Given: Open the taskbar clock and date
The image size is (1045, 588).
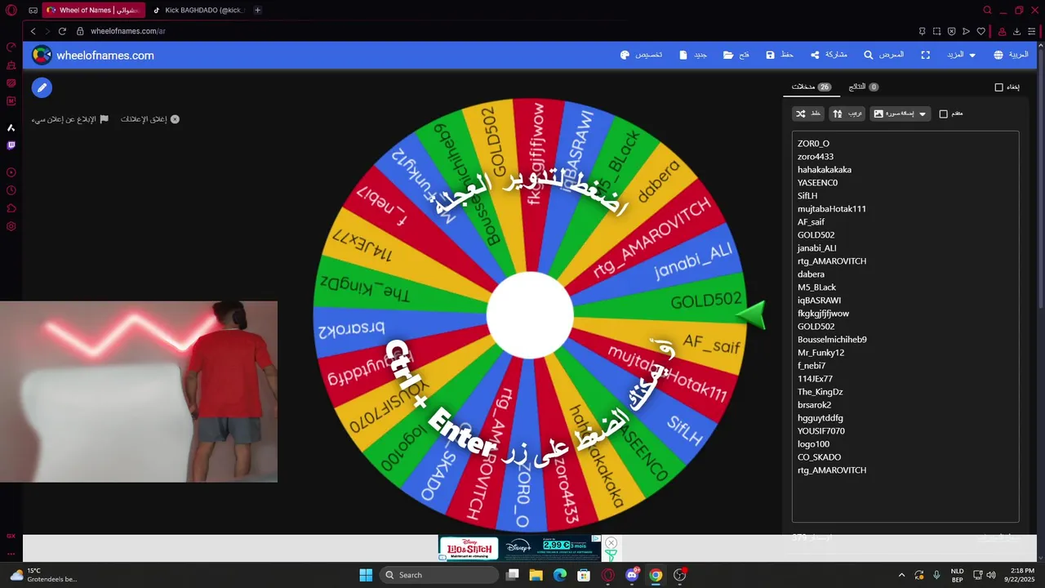Looking at the screenshot, I should tap(1021, 575).
